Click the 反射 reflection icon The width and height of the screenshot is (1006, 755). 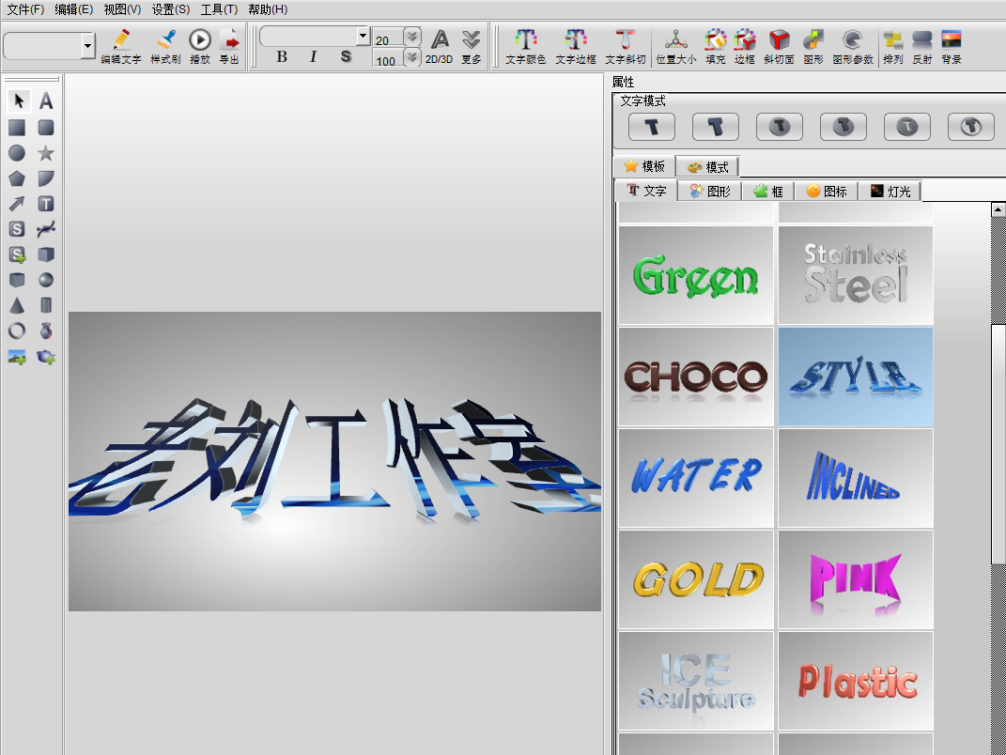click(922, 39)
